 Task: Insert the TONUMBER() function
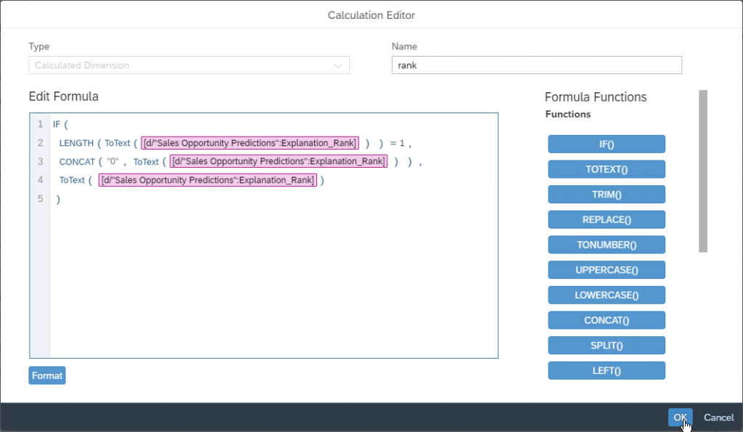coord(607,245)
